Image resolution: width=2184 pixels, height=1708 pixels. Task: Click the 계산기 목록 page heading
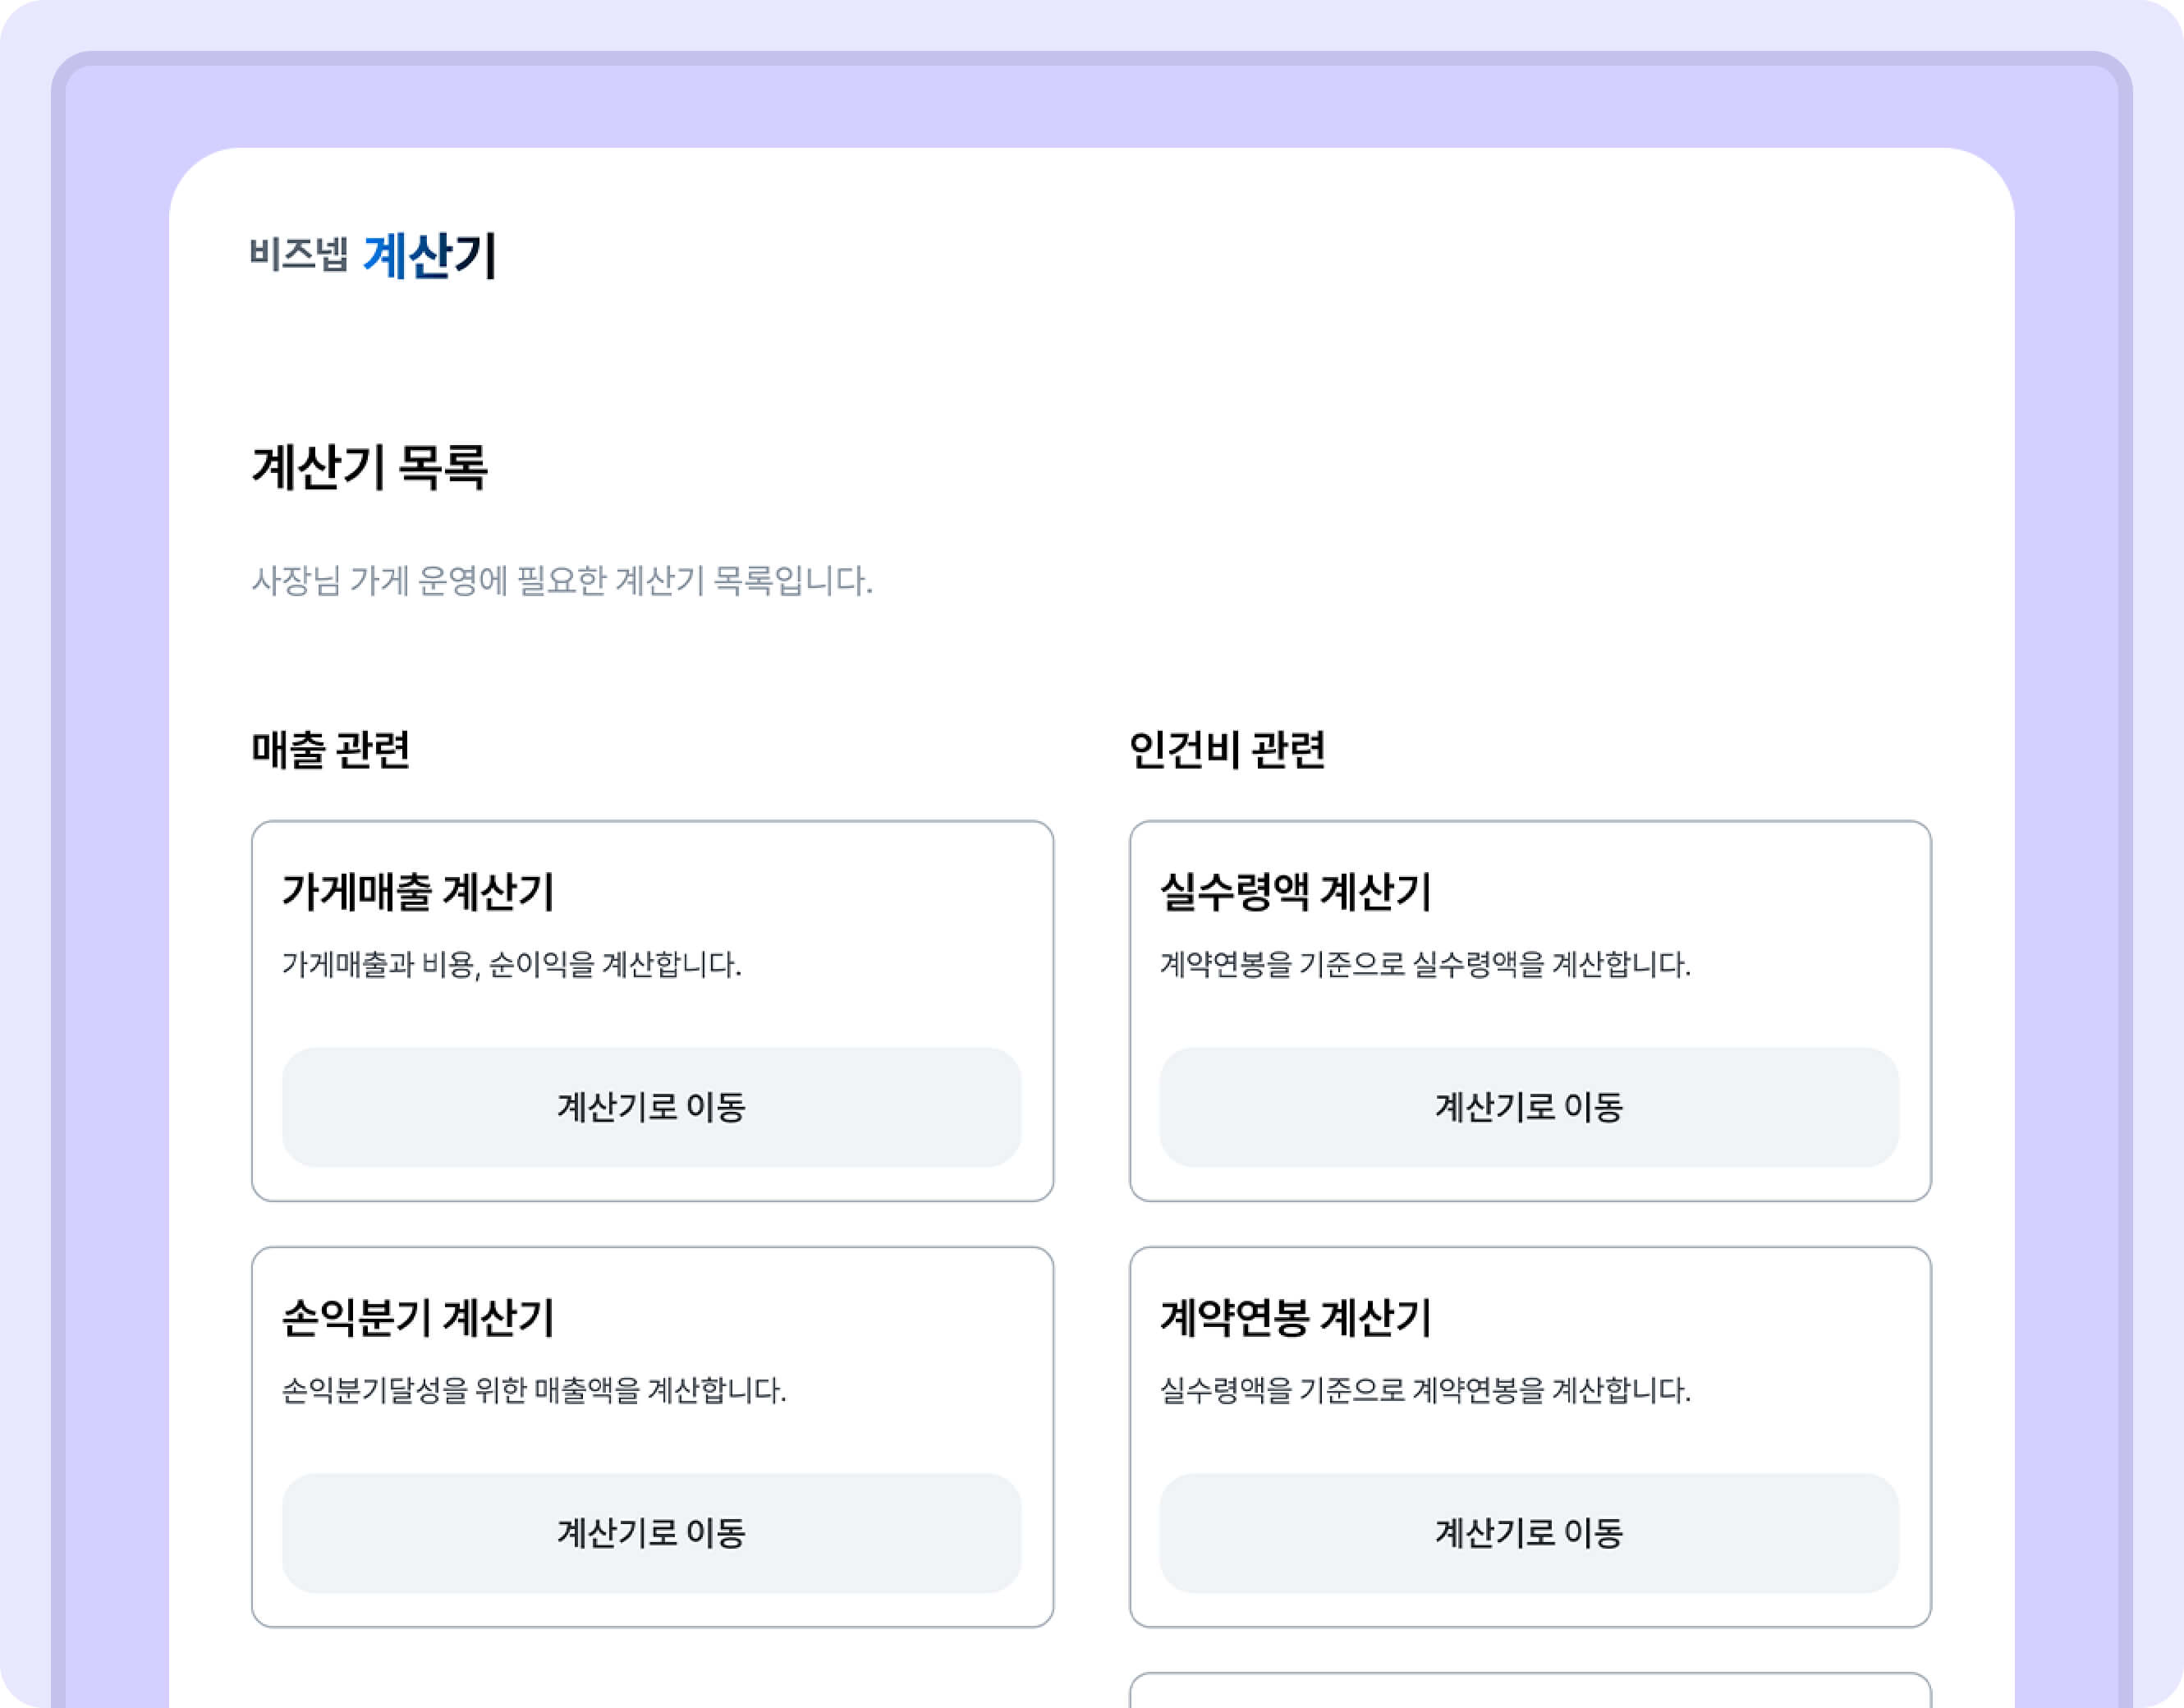pyautogui.click(x=369, y=467)
